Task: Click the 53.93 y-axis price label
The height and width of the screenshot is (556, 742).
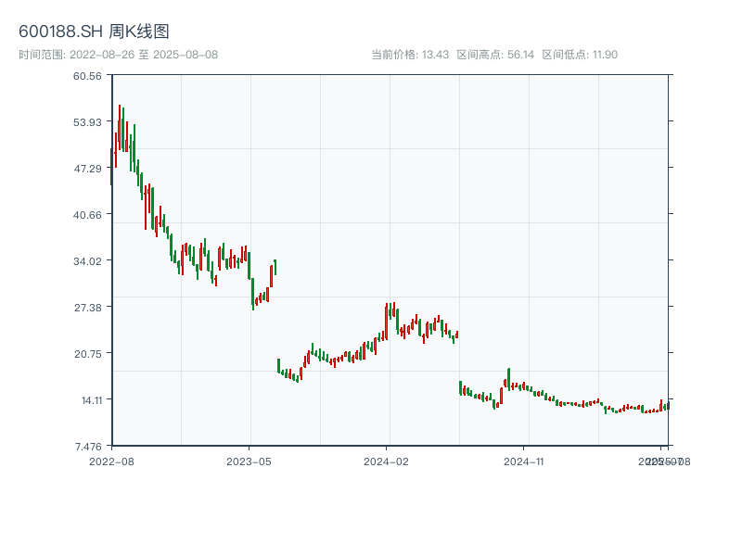Action: click(x=87, y=122)
